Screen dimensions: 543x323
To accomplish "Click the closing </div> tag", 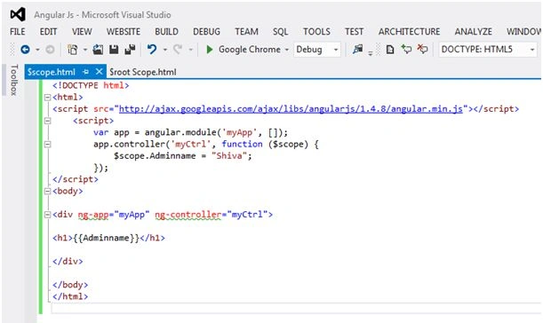I will tap(68, 262).
